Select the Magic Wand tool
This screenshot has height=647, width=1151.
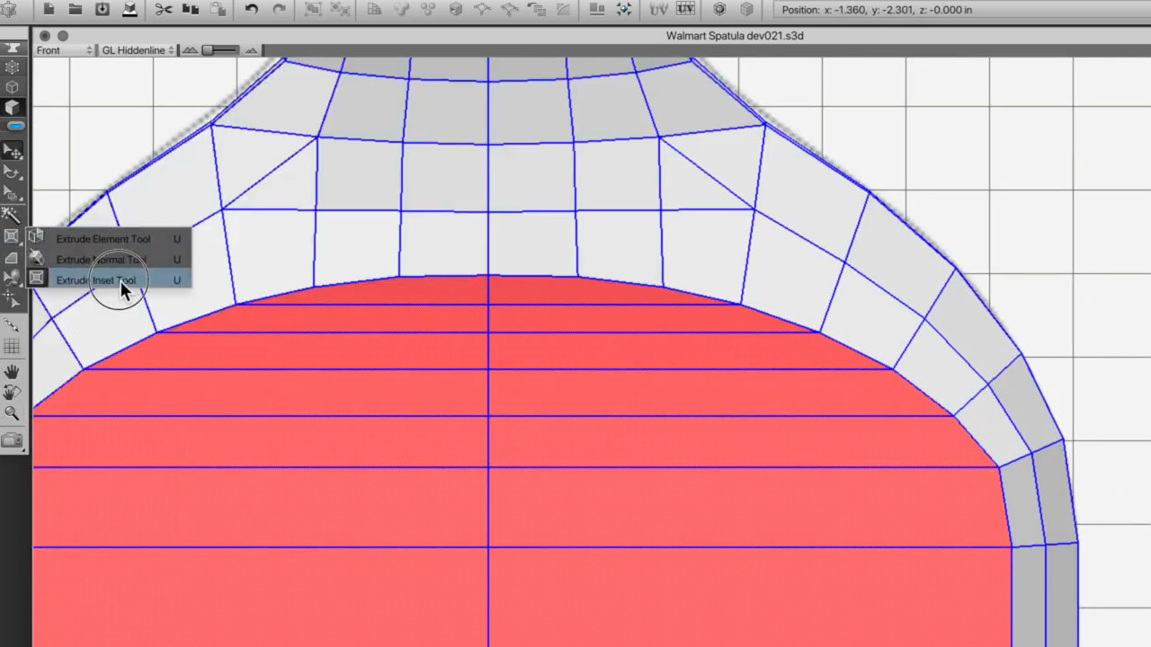click(11, 215)
